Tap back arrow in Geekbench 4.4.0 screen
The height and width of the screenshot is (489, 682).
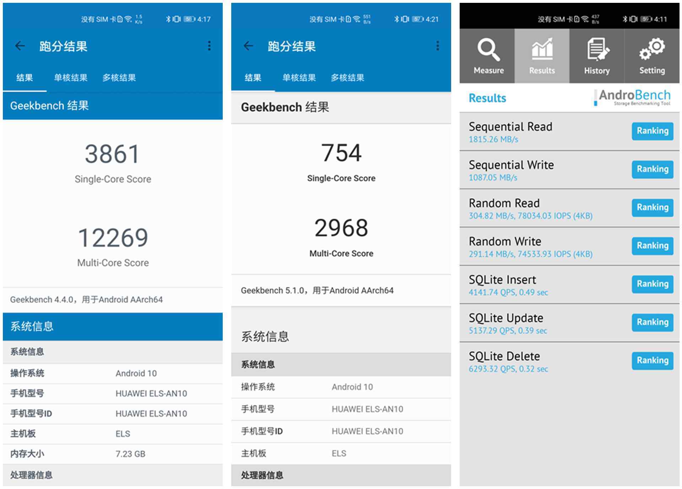click(20, 46)
